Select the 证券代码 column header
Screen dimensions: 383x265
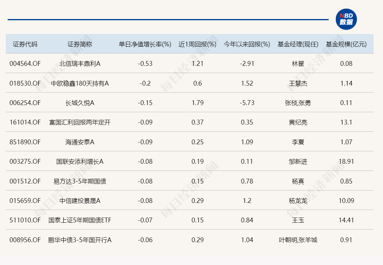[x=25, y=44]
